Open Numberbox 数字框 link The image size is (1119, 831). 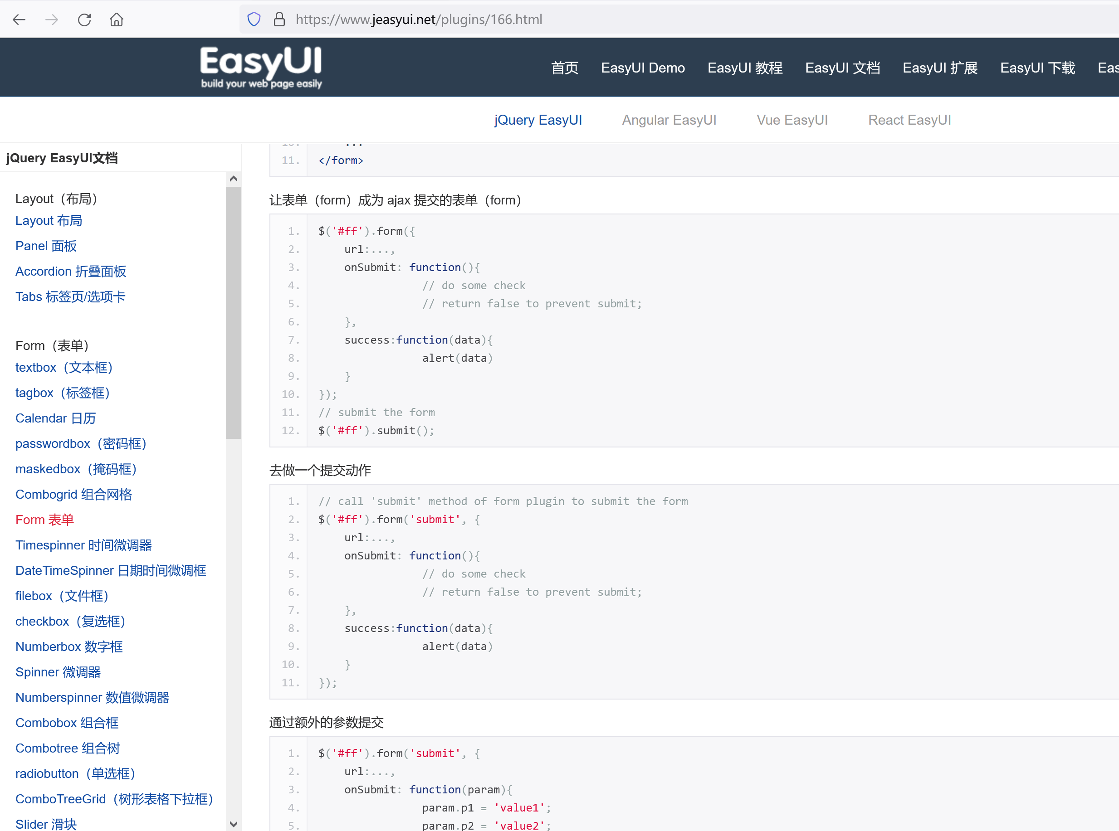click(69, 646)
